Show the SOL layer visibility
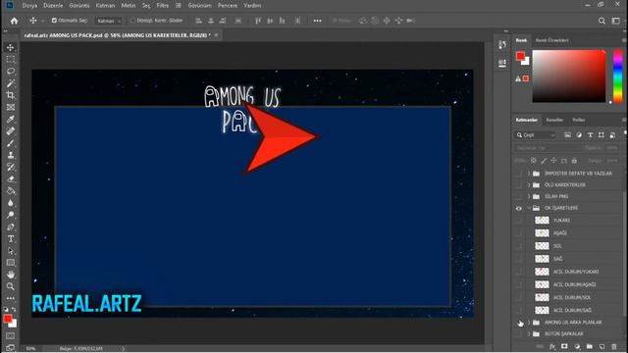Image resolution: width=628 pixels, height=353 pixels. [519, 246]
